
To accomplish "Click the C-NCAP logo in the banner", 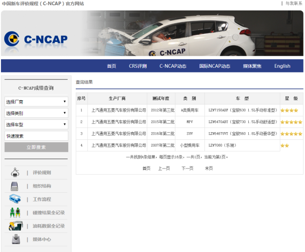I will [x=36, y=39].
